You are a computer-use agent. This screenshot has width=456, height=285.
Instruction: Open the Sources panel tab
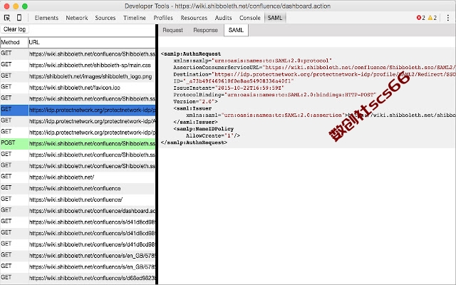105,18
